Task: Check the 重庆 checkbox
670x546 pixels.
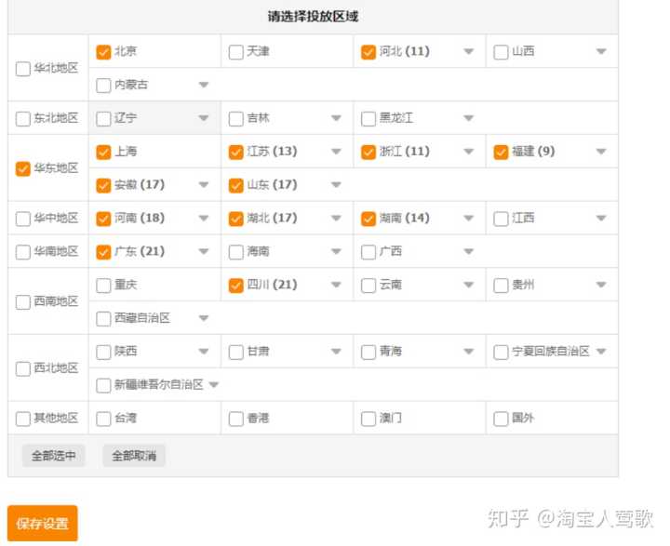Action: [103, 286]
